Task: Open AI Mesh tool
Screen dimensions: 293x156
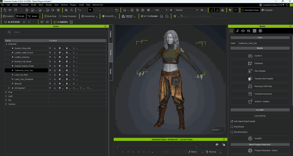Action: [60, 22]
